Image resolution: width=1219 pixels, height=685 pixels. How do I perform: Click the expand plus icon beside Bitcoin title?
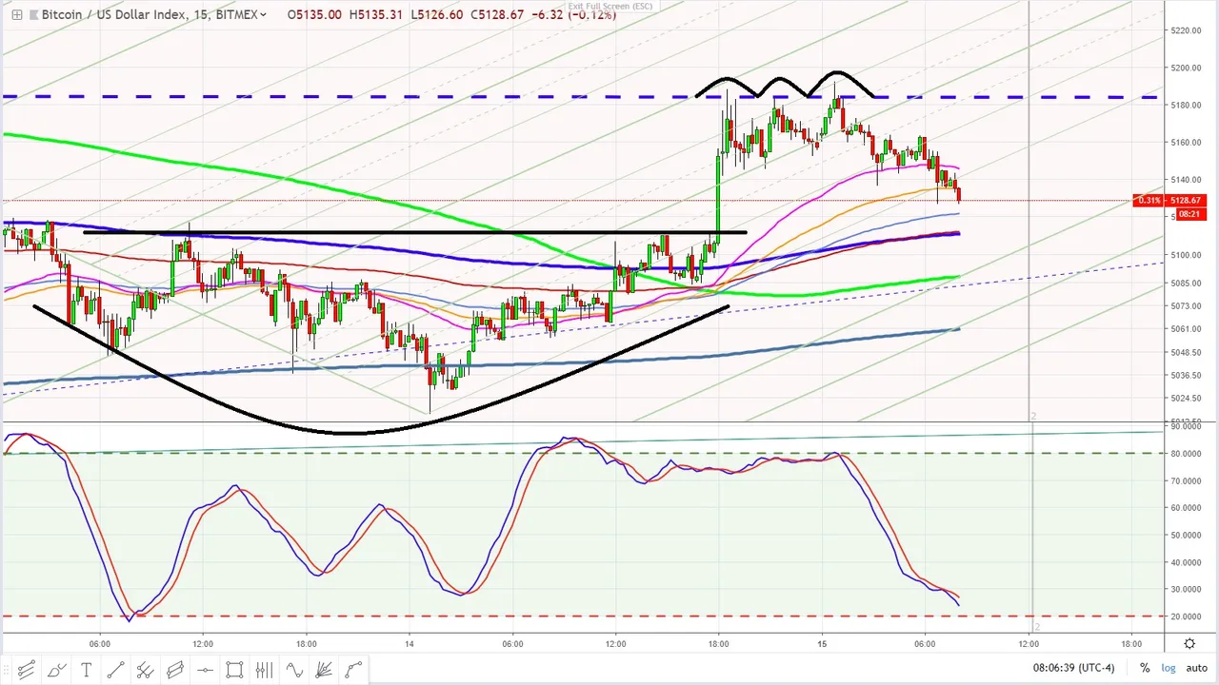click(16, 14)
